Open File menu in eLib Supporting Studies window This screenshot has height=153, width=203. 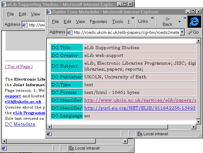[10, 14]
